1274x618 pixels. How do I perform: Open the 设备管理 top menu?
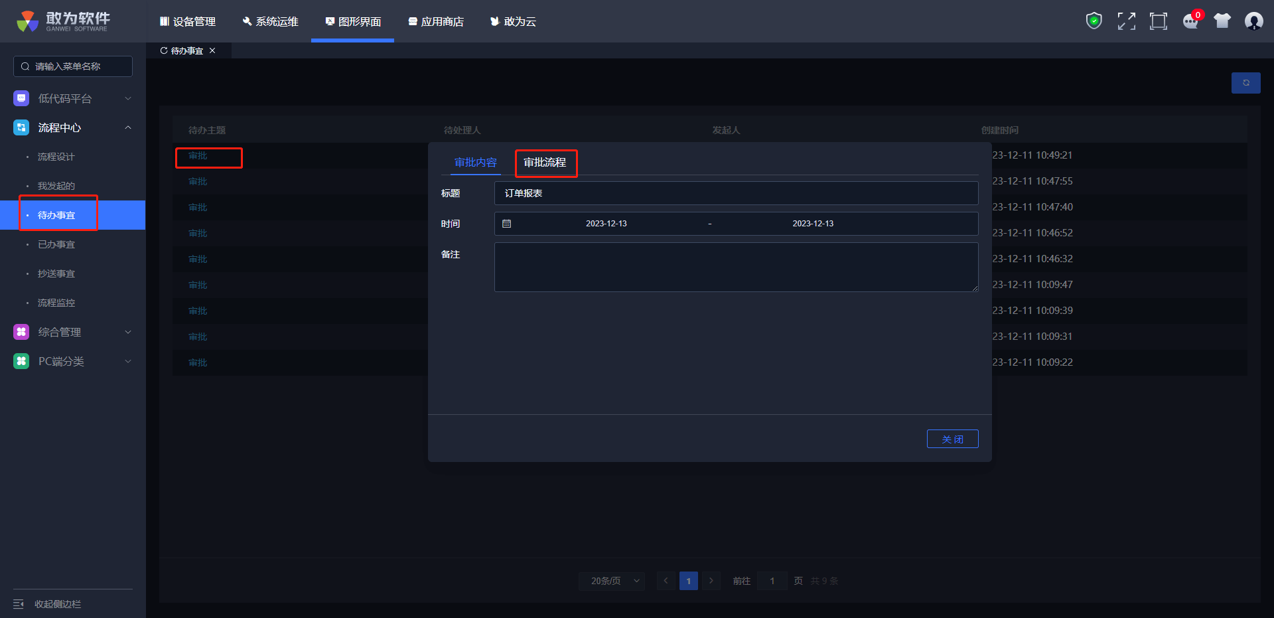(x=188, y=21)
